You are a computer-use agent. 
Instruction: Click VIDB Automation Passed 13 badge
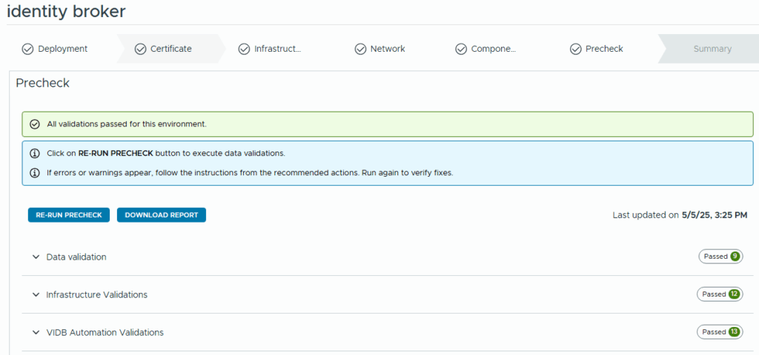tap(719, 332)
